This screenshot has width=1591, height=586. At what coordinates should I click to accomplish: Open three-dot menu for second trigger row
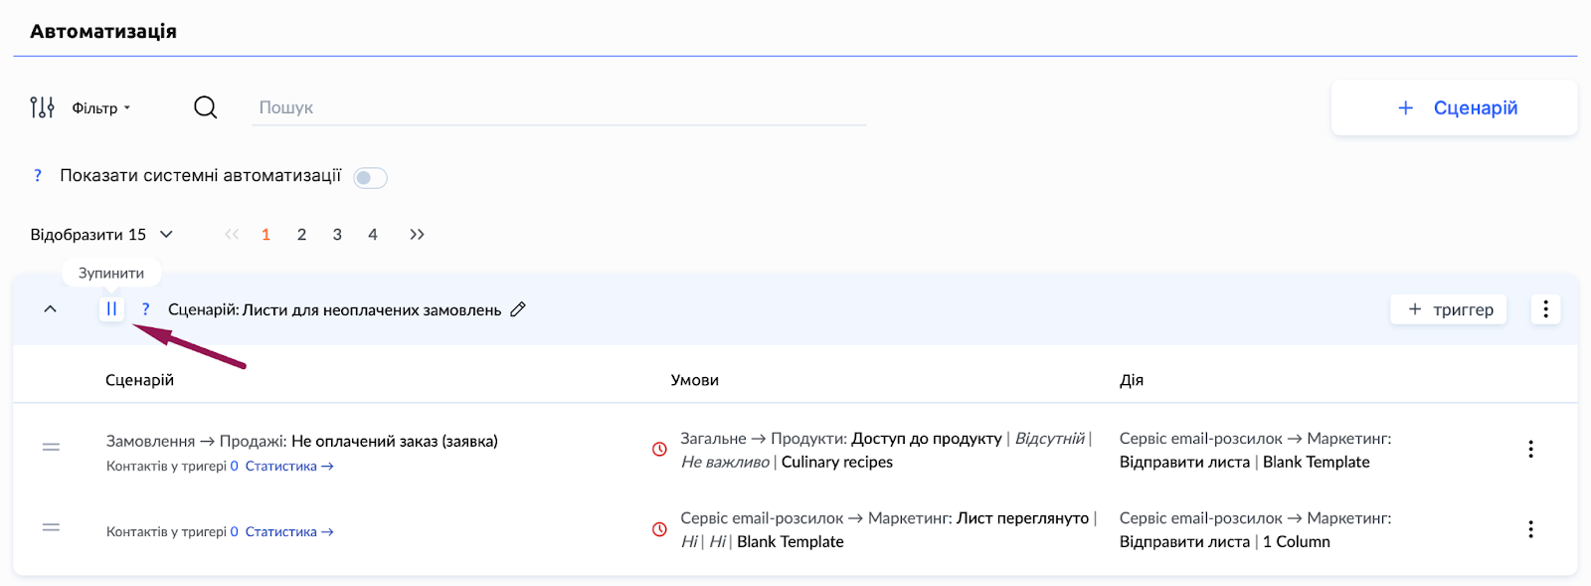click(x=1530, y=529)
